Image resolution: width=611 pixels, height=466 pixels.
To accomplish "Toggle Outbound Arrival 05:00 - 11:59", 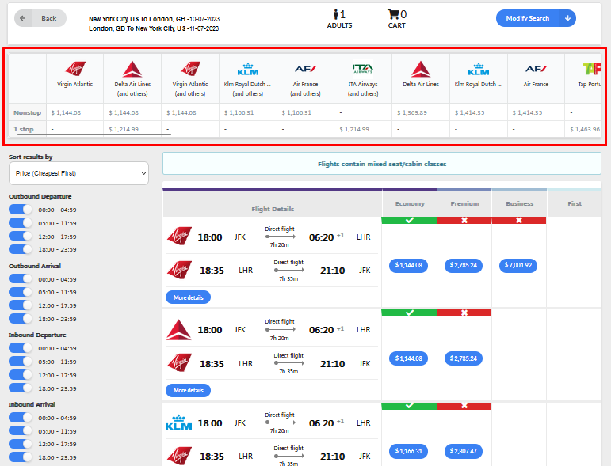I will pyautogui.click(x=21, y=292).
